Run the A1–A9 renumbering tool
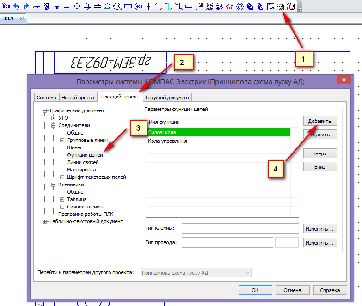 (270, 6)
